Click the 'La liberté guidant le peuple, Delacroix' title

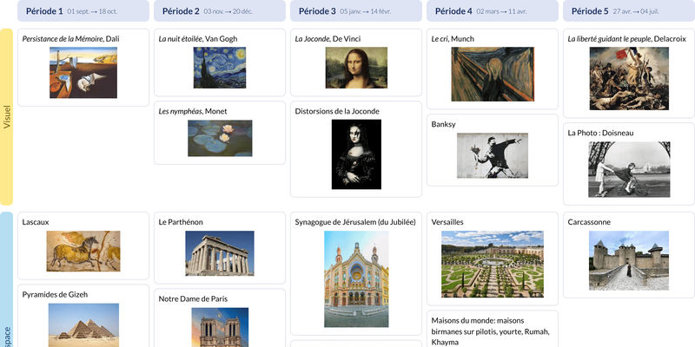tap(626, 38)
